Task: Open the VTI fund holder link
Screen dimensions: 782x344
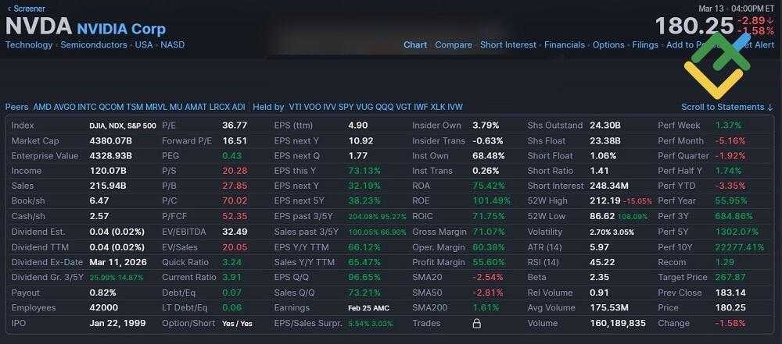Action: click(296, 107)
